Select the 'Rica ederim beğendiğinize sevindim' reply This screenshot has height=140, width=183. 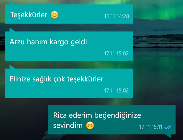coord(111,120)
